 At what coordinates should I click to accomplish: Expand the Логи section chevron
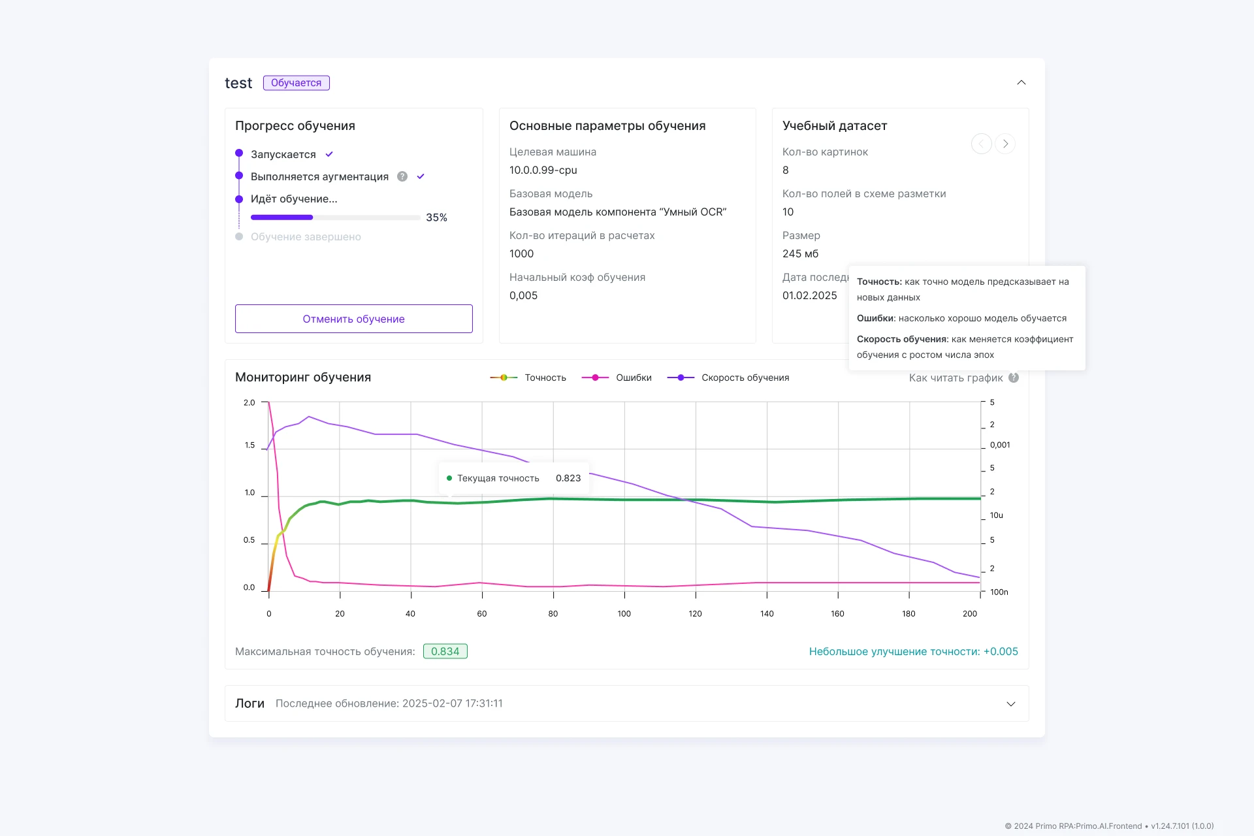[x=1011, y=704]
